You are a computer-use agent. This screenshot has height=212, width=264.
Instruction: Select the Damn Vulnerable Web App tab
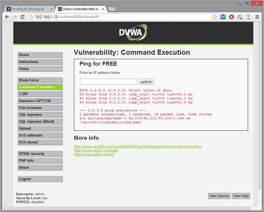tap(81, 9)
